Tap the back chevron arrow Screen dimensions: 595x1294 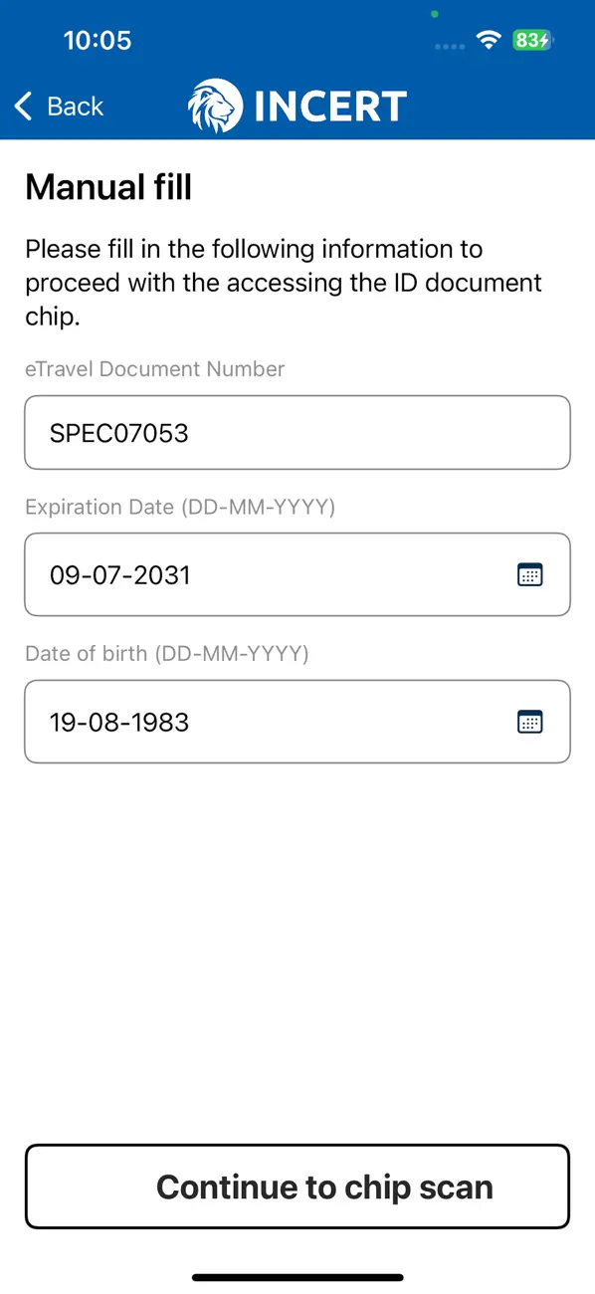click(x=22, y=106)
